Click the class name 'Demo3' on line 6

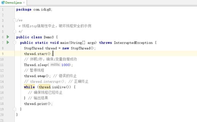[49, 37]
